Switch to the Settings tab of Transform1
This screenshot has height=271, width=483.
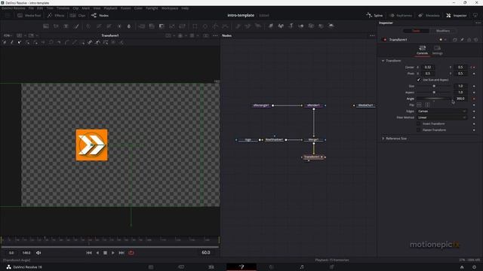(x=437, y=50)
